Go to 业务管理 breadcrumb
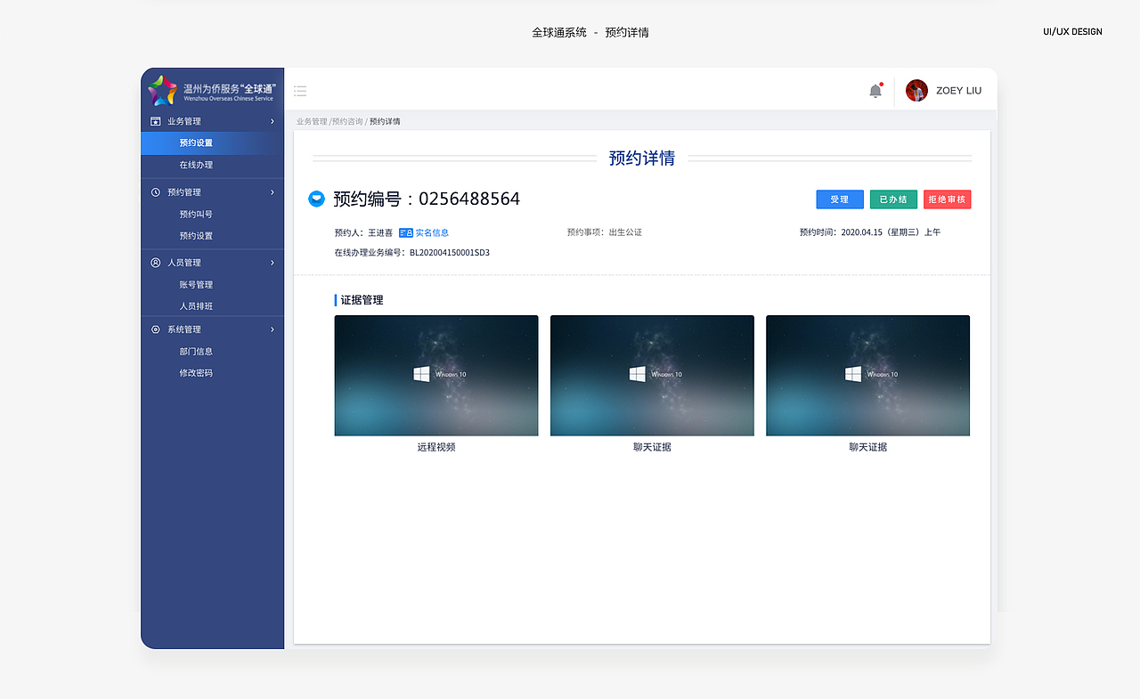 point(312,121)
